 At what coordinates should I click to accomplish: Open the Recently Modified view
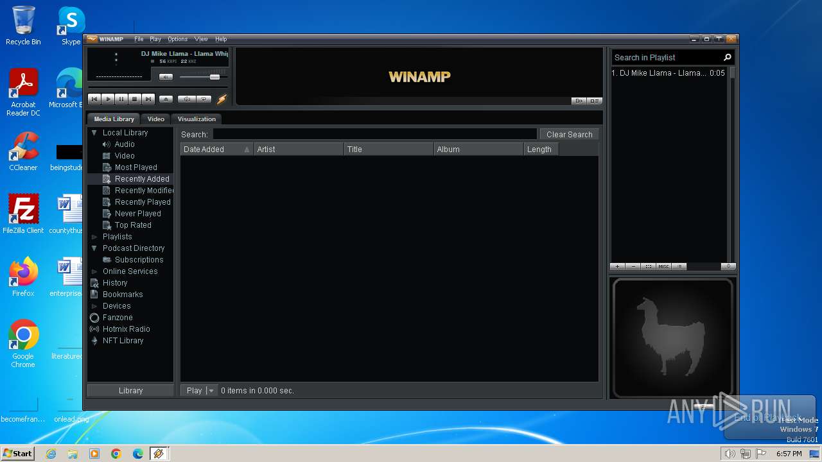[144, 191]
